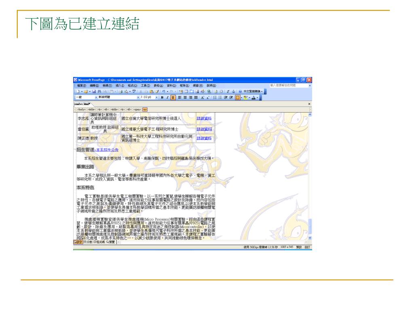Center align the text
414x311 pixels.
tap(185, 97)
